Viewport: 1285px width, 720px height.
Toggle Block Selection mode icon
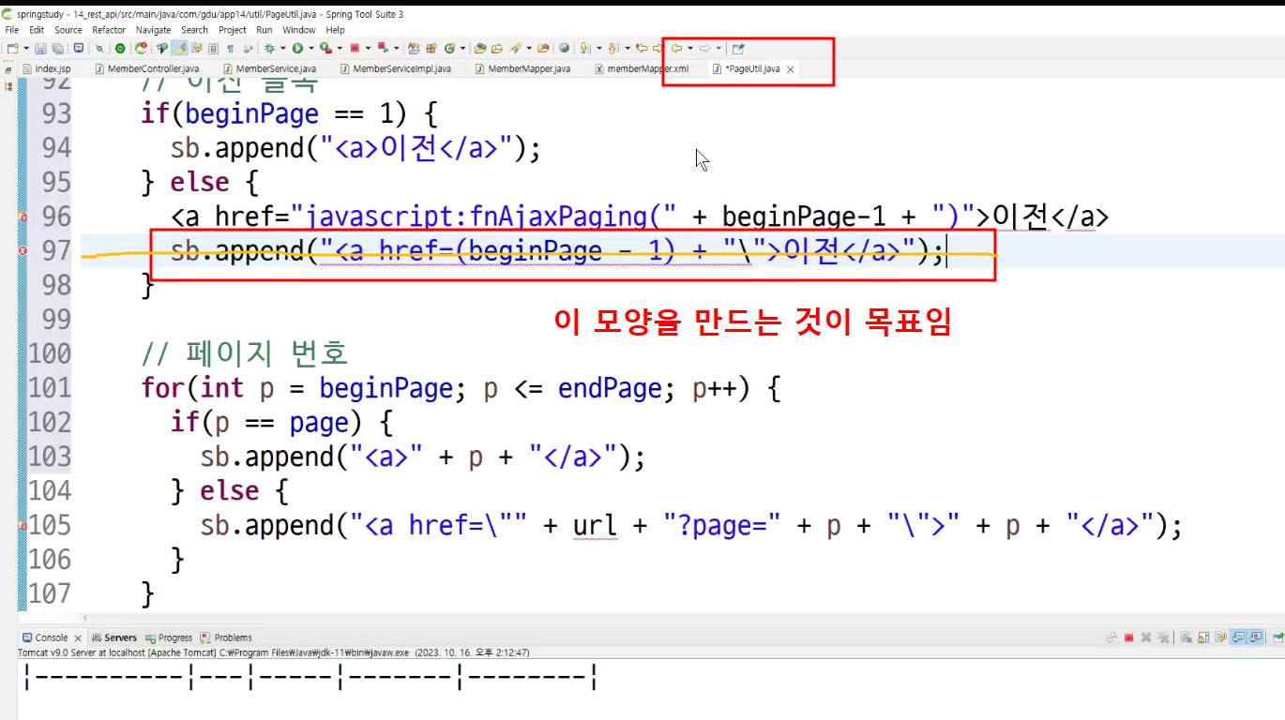click(214, 48)
